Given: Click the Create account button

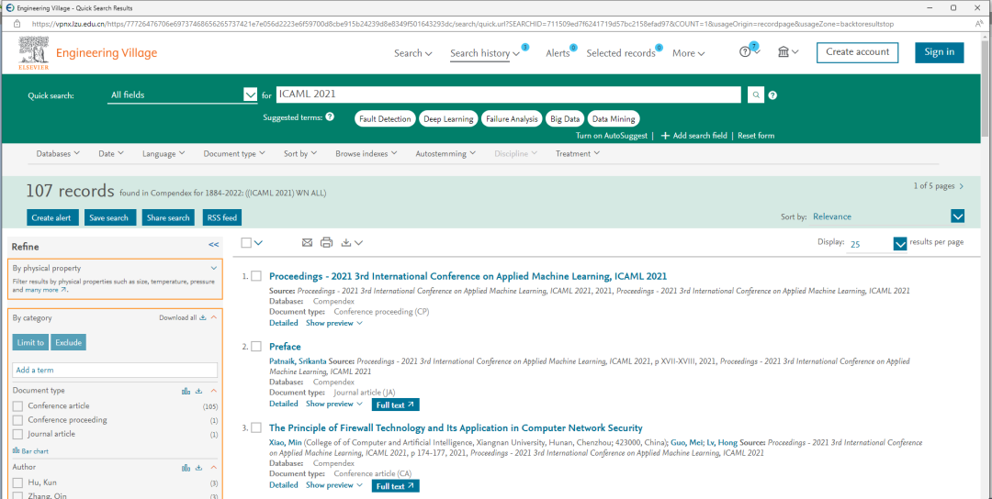Looking at the screenshot, I should 857,52.
